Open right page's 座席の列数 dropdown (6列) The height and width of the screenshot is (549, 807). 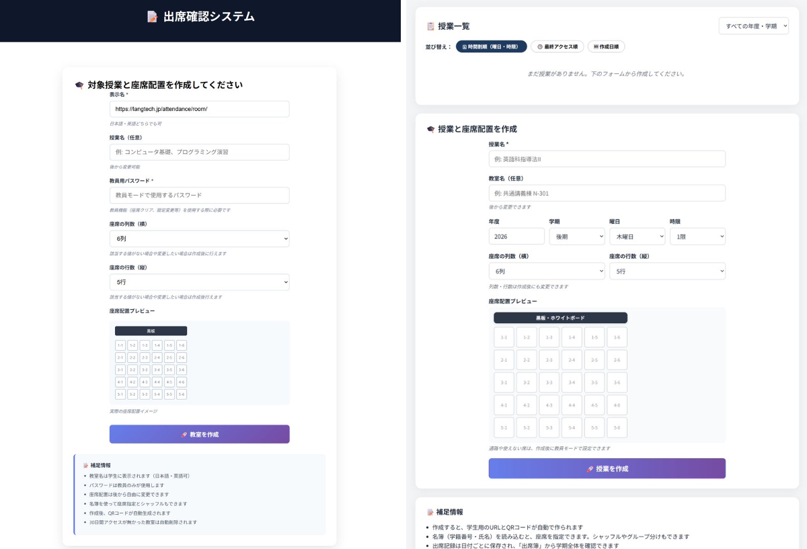(547, 271)
